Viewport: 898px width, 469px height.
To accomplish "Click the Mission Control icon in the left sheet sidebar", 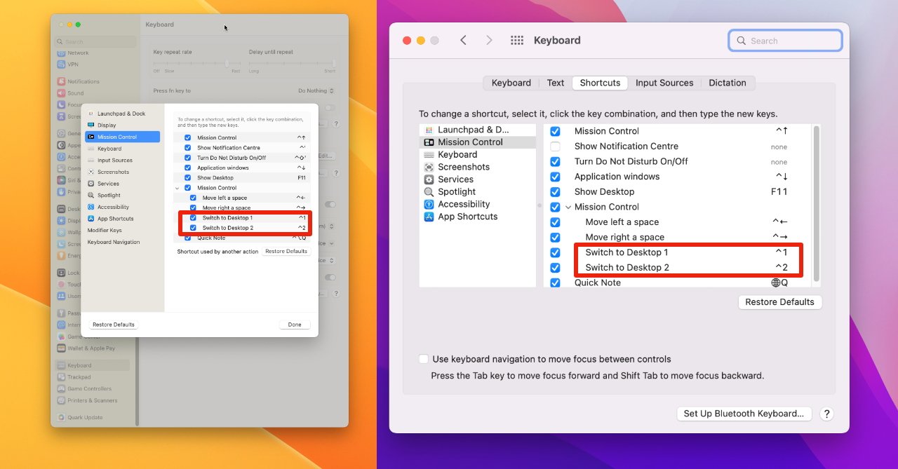I will point(91,137).
